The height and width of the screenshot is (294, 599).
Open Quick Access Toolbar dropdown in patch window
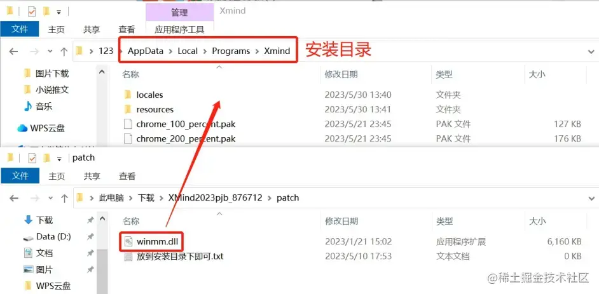tap(59, 159)
